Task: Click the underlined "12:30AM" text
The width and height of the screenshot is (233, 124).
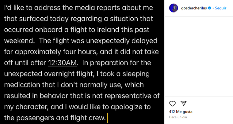Action: (62, 63)
